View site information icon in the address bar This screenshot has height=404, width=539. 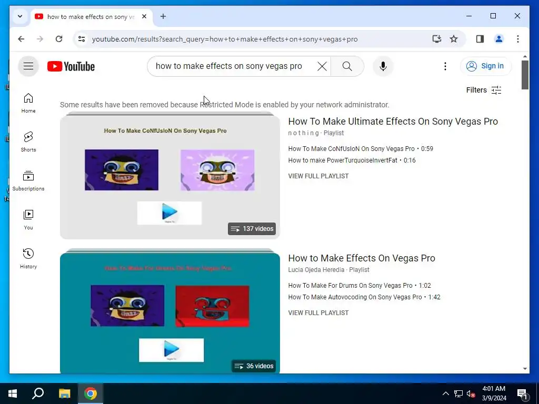(x=82, y=39)
